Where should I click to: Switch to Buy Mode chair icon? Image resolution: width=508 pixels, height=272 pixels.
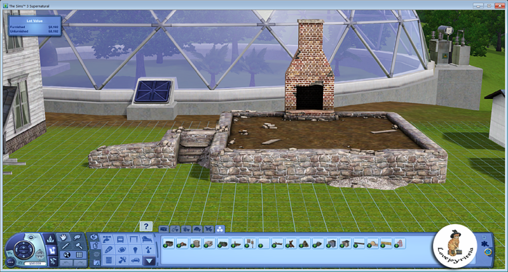51,250
